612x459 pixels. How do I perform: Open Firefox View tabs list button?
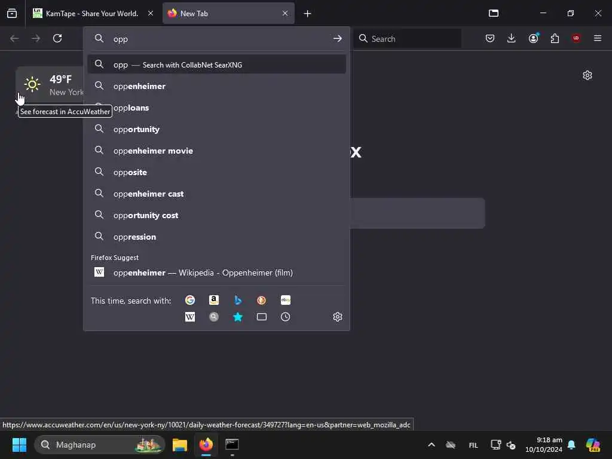pyautogui.click(x=12, y=13)
